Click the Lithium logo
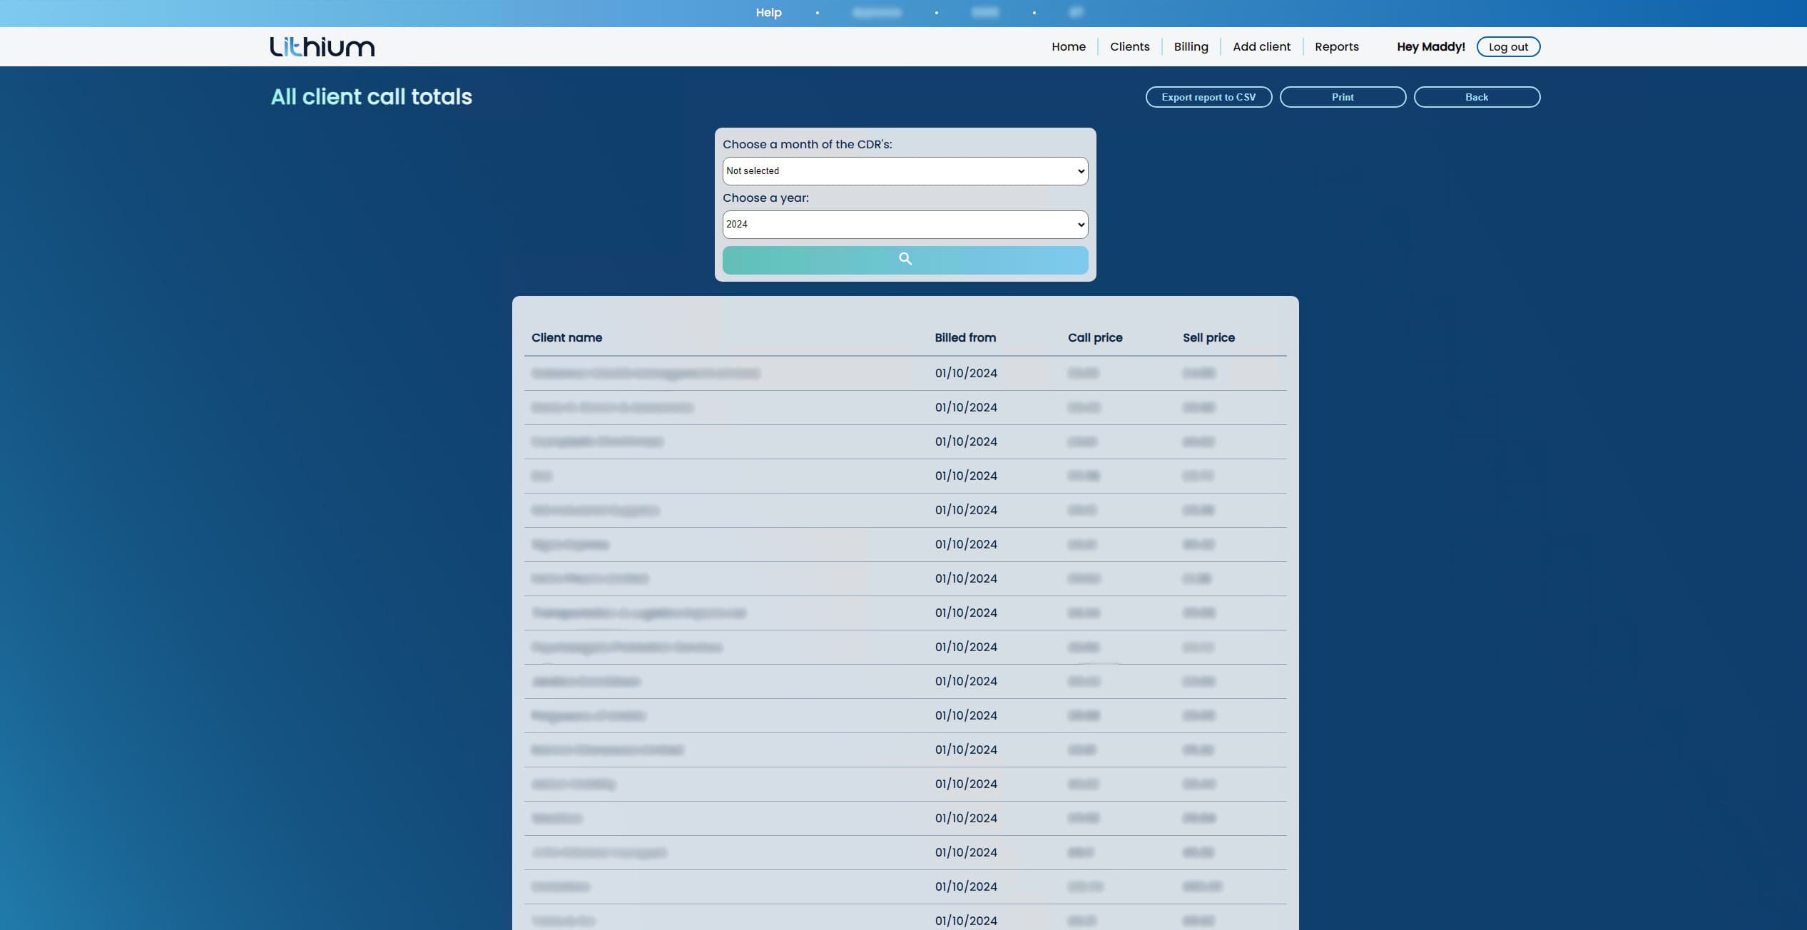Screen dimensions: 1807x930 coord(322,47)
